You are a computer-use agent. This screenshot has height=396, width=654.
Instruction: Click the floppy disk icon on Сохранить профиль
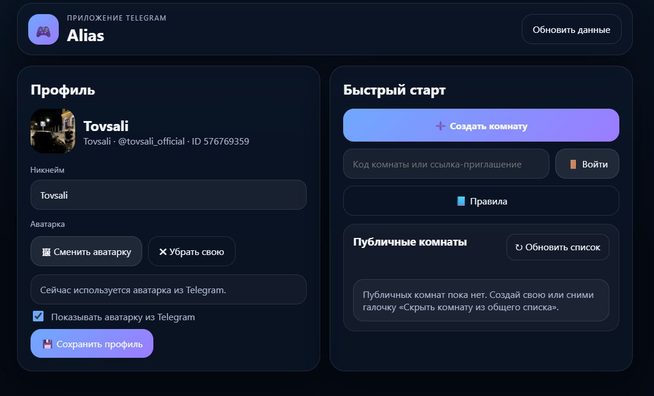pos(49,343)
